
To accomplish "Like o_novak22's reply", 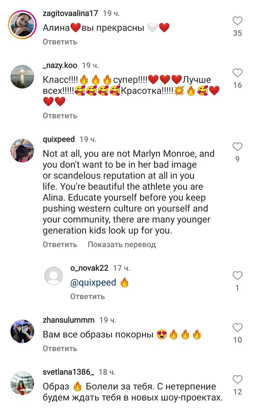I will [237, 275].
